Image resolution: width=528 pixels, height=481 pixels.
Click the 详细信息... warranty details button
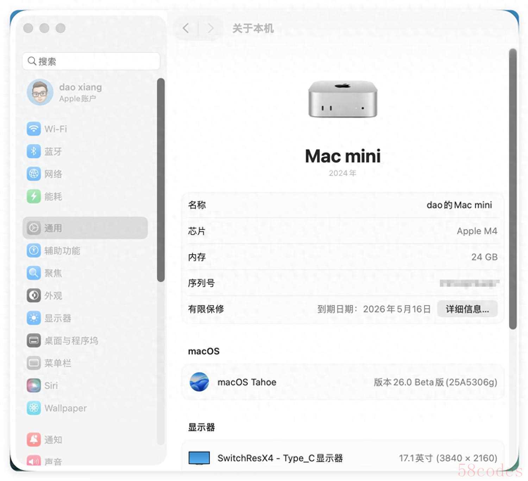click(x=467, y=309)
